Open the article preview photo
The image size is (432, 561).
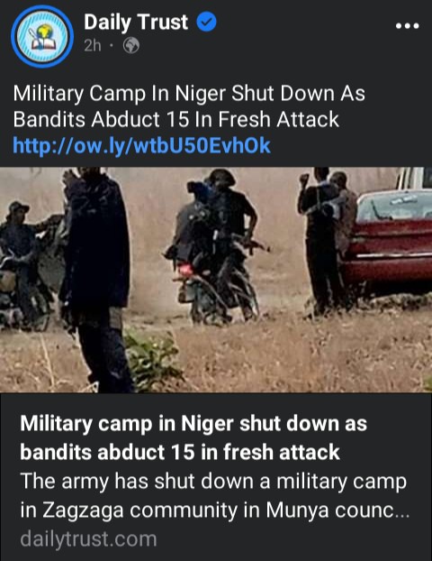[x=216, y=280]
